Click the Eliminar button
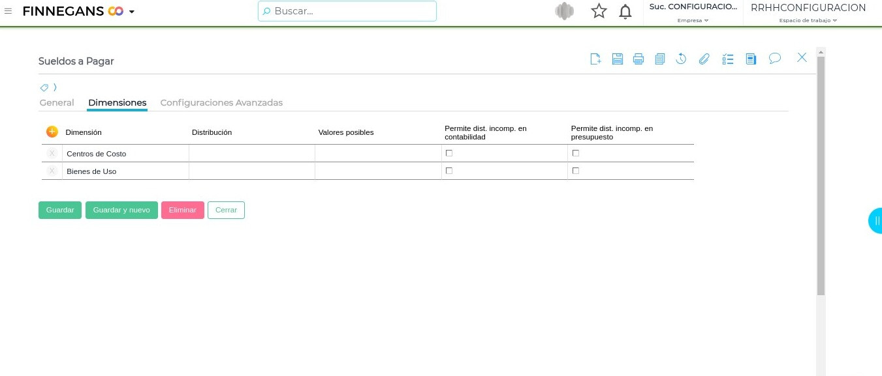This screenshot has height=376, width=882. (x=183, y=210)
